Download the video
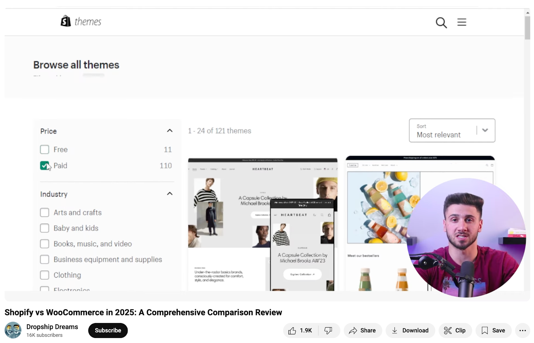534x343 pixels. pyautogui.click(x=410, y=330)
